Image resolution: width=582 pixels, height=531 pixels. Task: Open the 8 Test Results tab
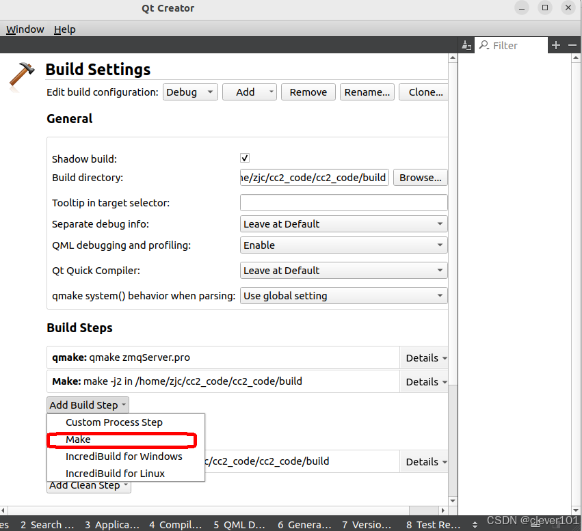(x=433, y=525)
